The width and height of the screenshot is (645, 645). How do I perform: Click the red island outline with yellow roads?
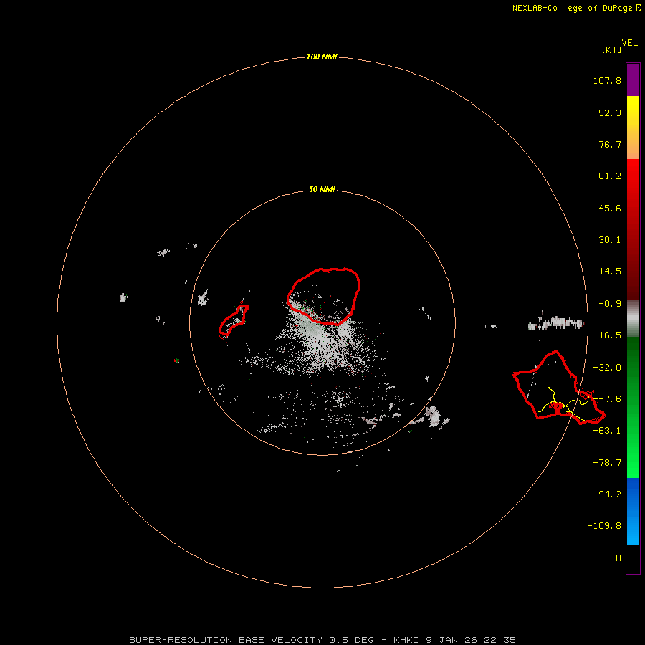coord(558,388)
